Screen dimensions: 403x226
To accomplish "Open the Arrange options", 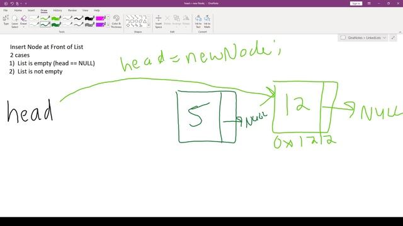I will pyautogui.click(x=176, y=21).
